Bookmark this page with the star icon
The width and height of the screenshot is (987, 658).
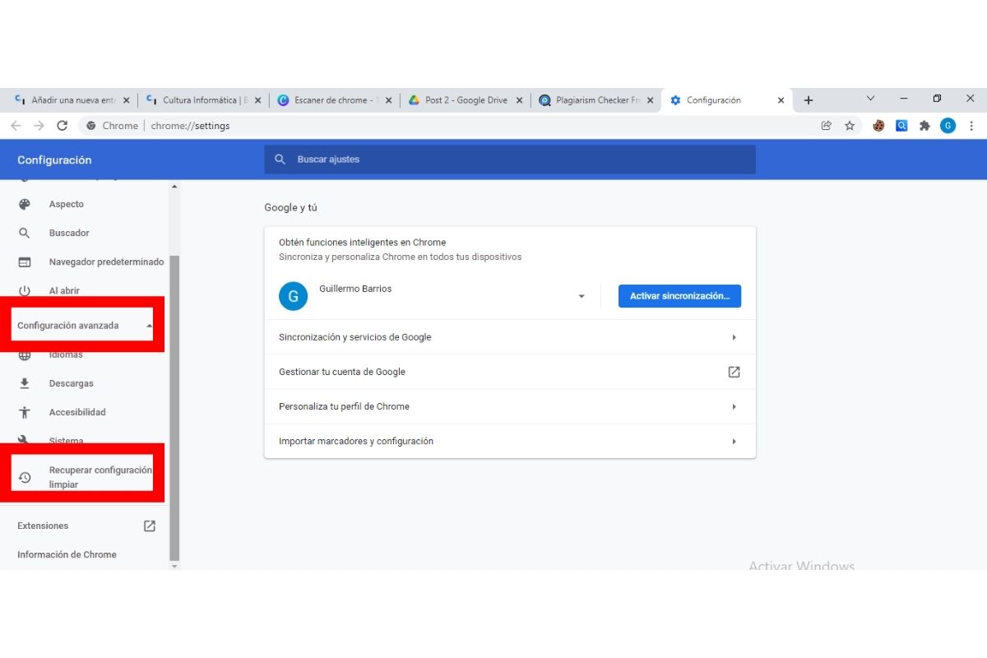(850, 126)
